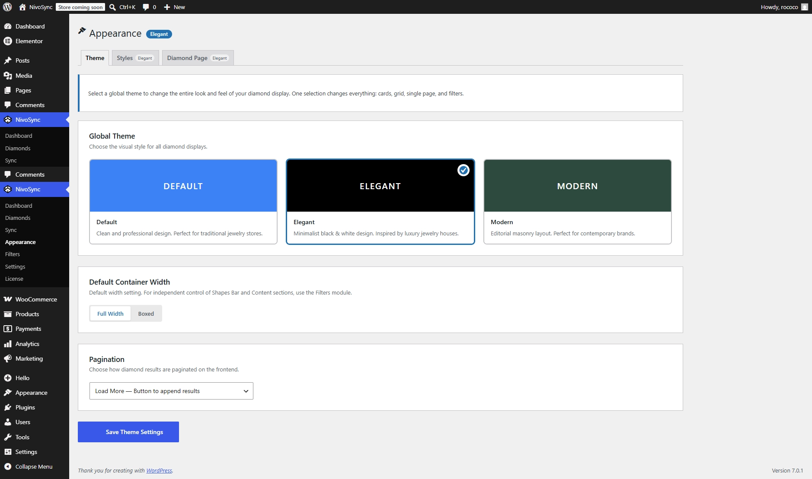Click the Payments dollar icon

tap(8, 329)
